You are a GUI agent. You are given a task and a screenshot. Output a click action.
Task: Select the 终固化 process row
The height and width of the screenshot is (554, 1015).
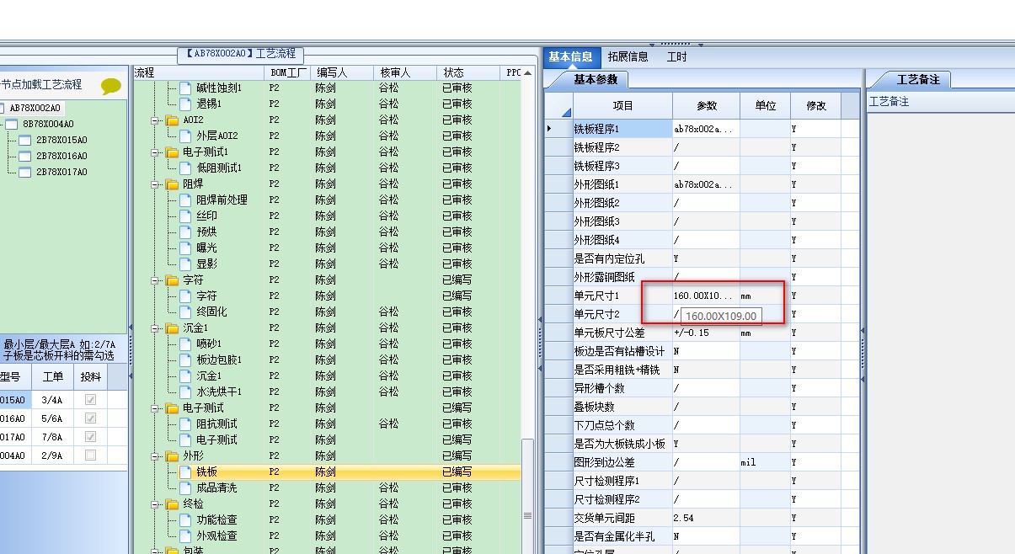pos(327,312)
